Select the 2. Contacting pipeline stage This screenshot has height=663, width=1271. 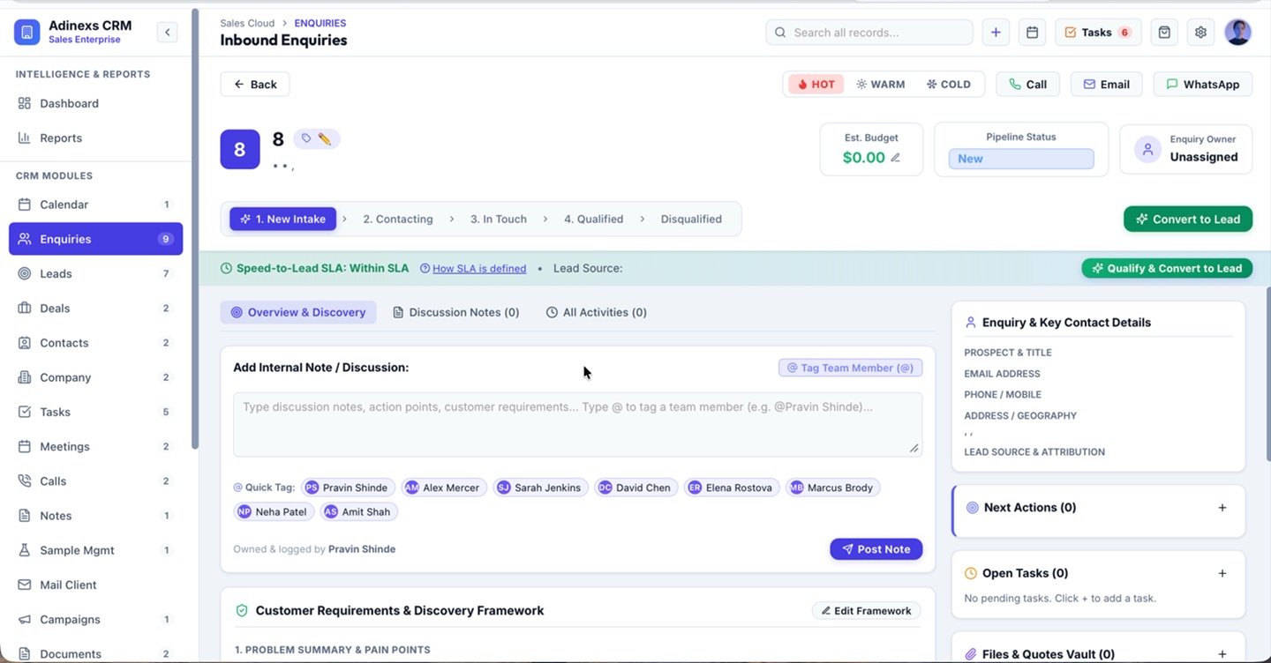pyautogui.click(x=398, y=220)
